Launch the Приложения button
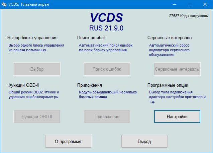 [x=107, y=117]
